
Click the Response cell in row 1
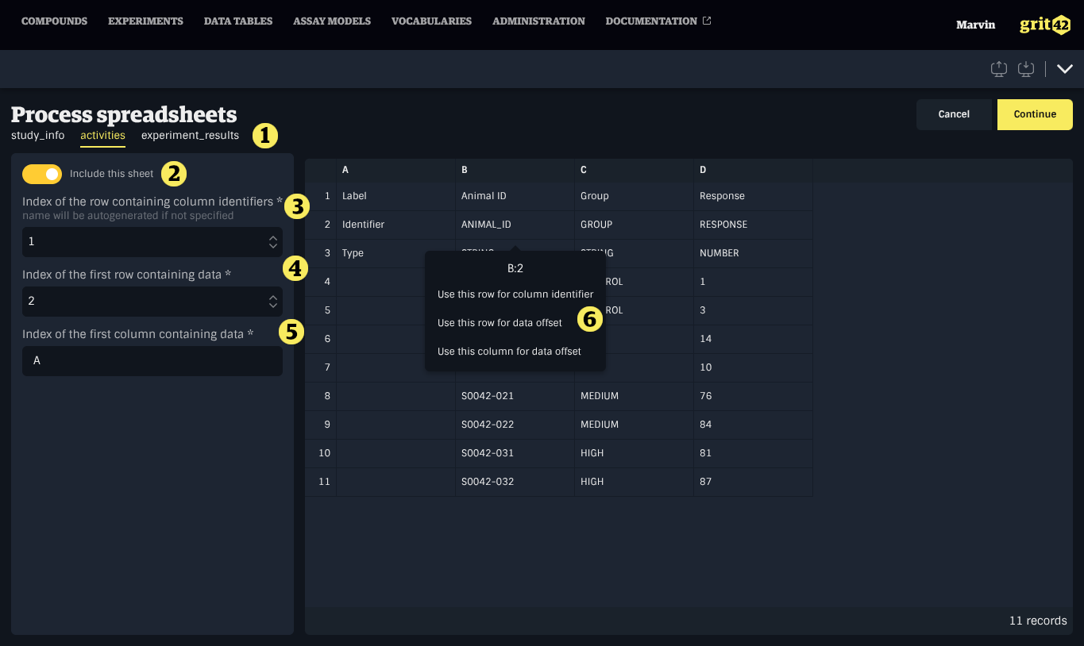(754, 196)
